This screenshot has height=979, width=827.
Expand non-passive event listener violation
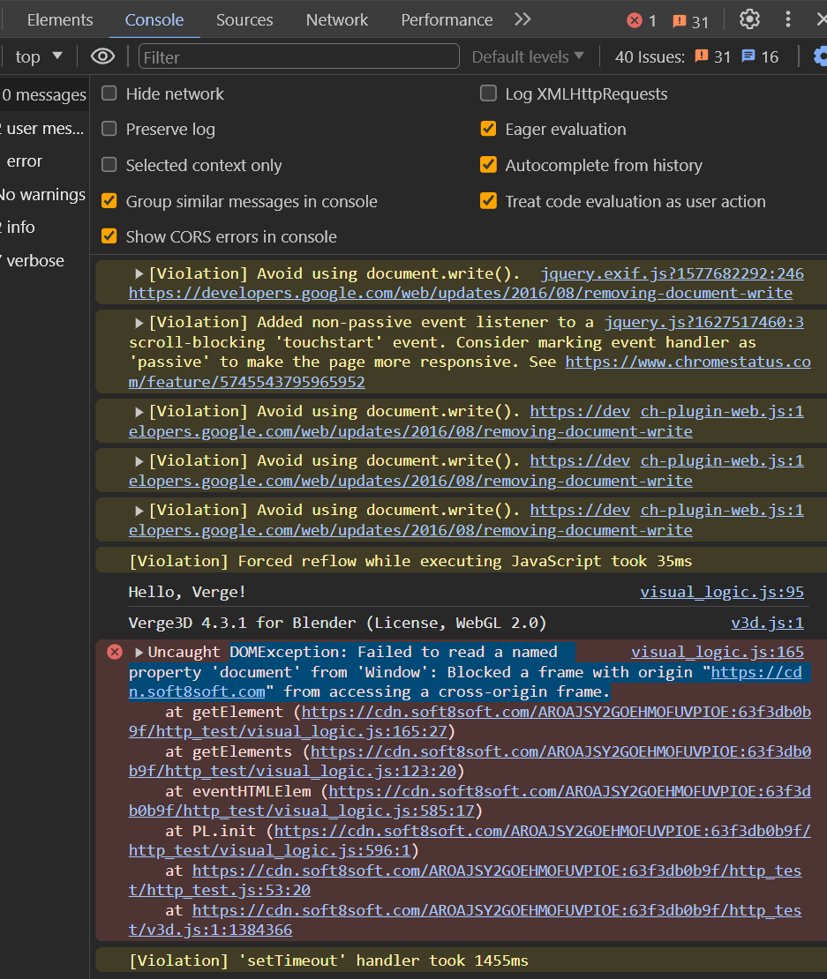click(x=139, y=322)
